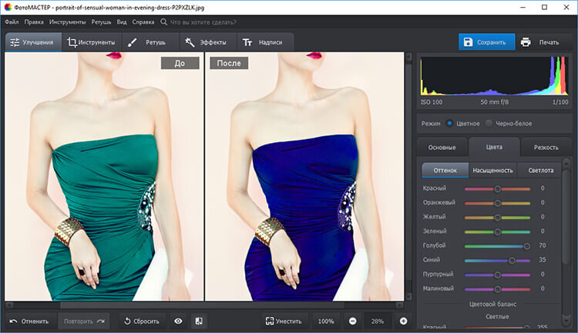Open the Файл menu

(x=12, y=22)
